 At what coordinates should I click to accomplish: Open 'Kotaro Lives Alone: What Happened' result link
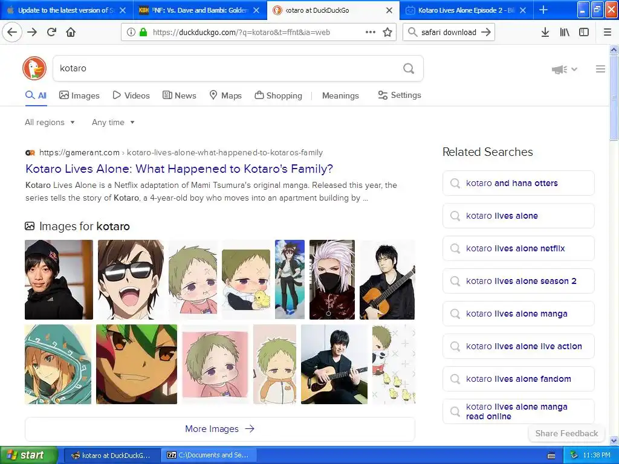(179, 169)
